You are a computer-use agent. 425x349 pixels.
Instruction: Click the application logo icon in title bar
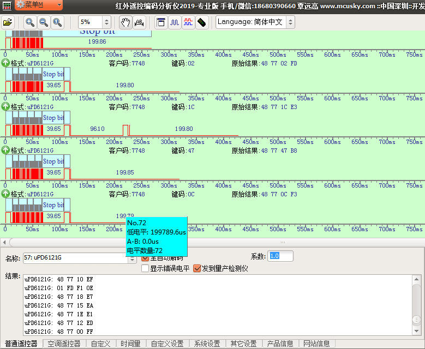pos(7,5)
